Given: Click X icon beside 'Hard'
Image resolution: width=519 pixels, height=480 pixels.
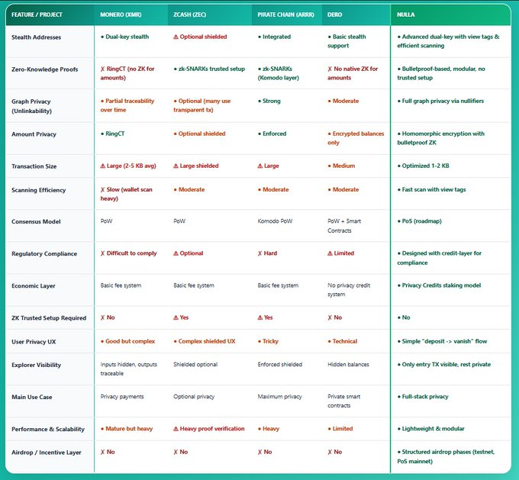Looking at the screenshot, I should (x=259, y=253).
